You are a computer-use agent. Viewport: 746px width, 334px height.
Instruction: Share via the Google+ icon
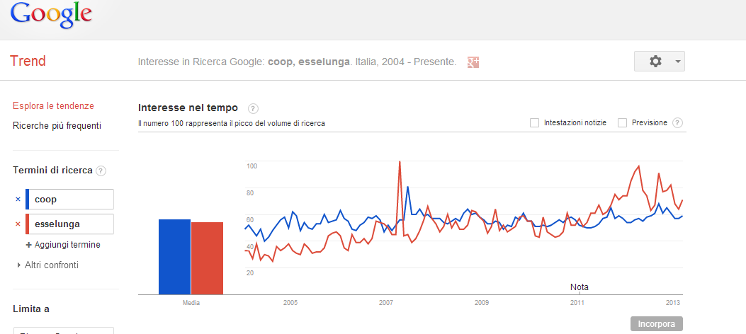(x=473, y=62)
